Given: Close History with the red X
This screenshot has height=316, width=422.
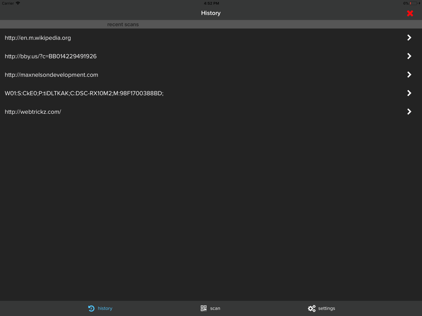Looking at the screenshot, I should (x=410, y=13).
